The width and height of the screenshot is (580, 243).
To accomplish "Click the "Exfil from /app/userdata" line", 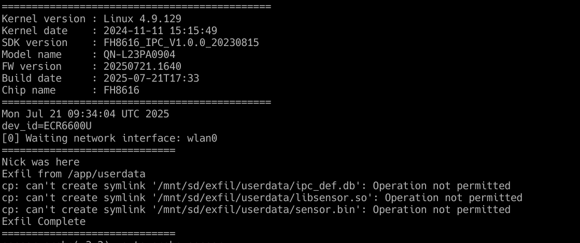I will tap(74, 174).
